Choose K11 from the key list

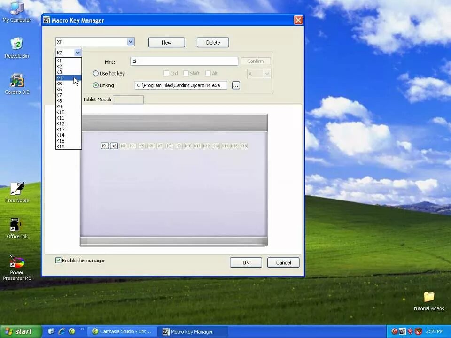point(69,118)
